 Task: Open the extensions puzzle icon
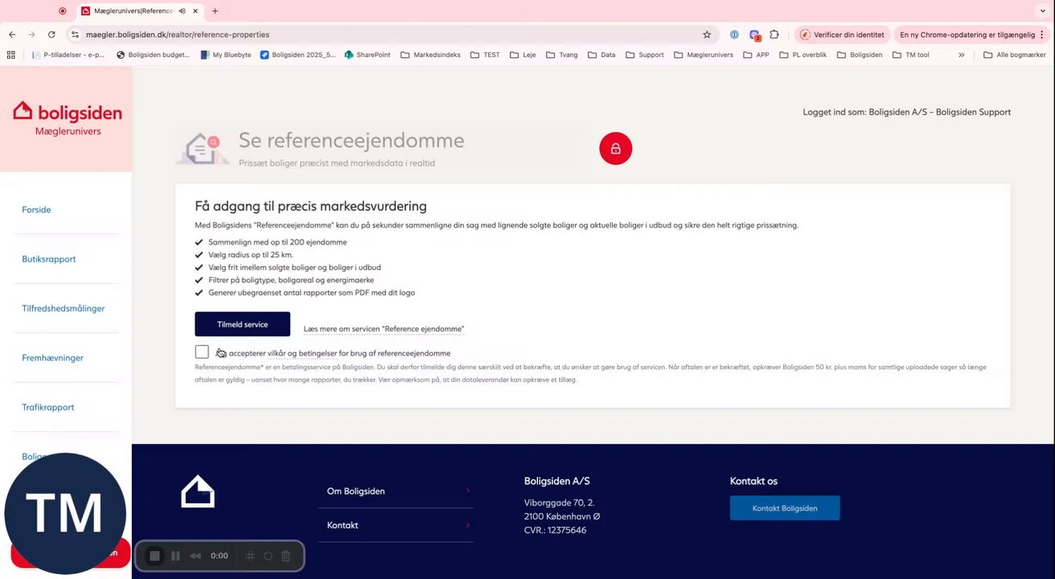click(x=774, y=35)
